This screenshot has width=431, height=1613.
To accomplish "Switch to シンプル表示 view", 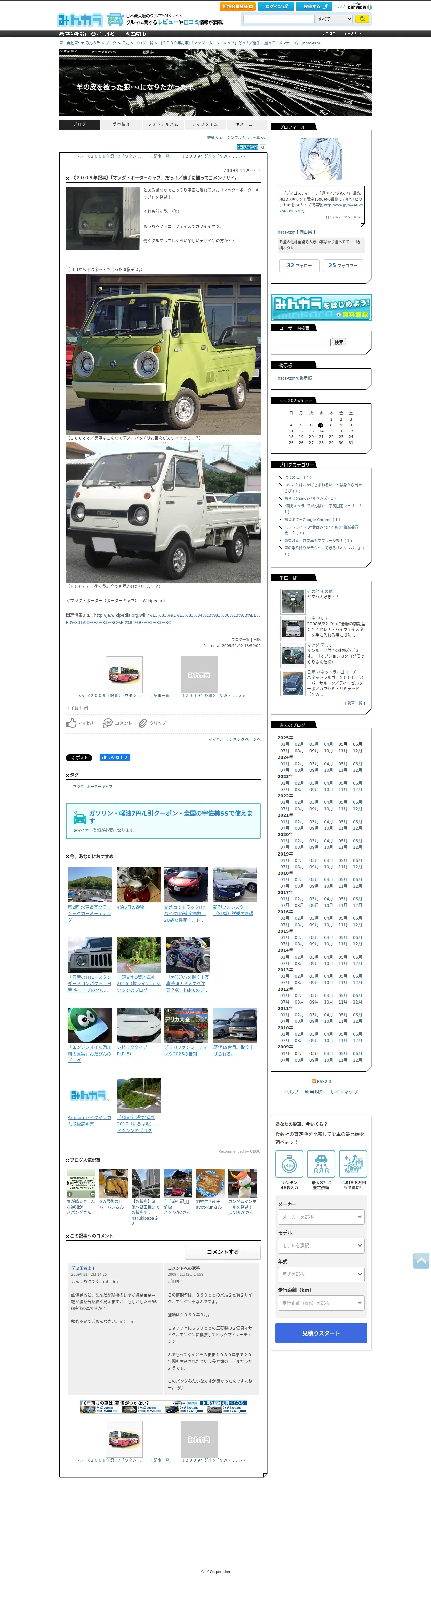I will [x=237, y=138].
